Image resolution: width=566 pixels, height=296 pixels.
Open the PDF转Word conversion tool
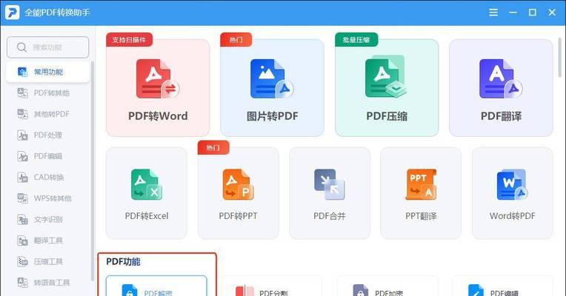158,88
